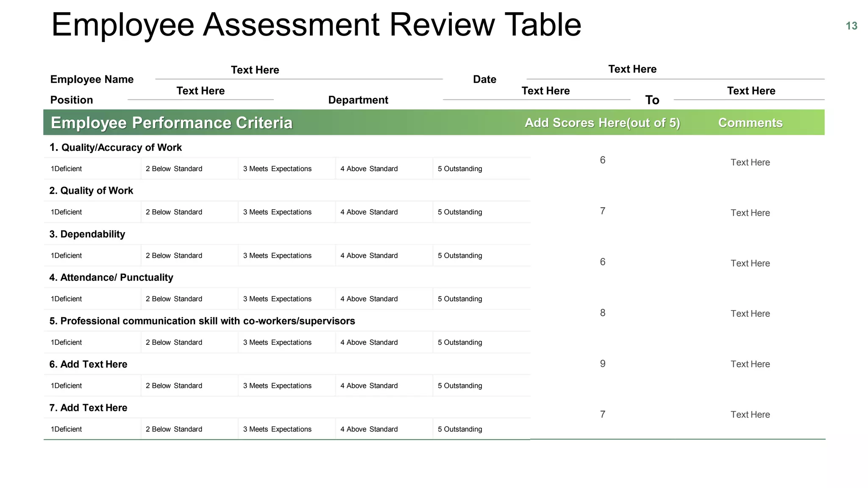
Task: Select 'Text Here' on the Position line
Action: (x=200, y=91)
